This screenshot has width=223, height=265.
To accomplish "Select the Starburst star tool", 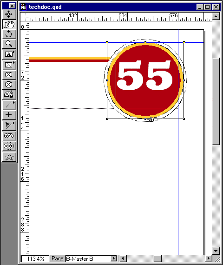I will click(x=9, y=157).
